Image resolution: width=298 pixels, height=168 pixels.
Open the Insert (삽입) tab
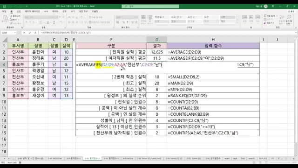(19, 11)
